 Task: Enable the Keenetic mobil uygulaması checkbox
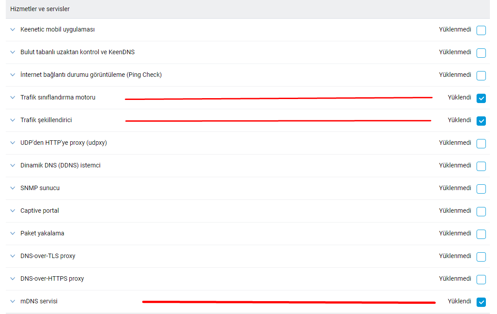[481, 30]
